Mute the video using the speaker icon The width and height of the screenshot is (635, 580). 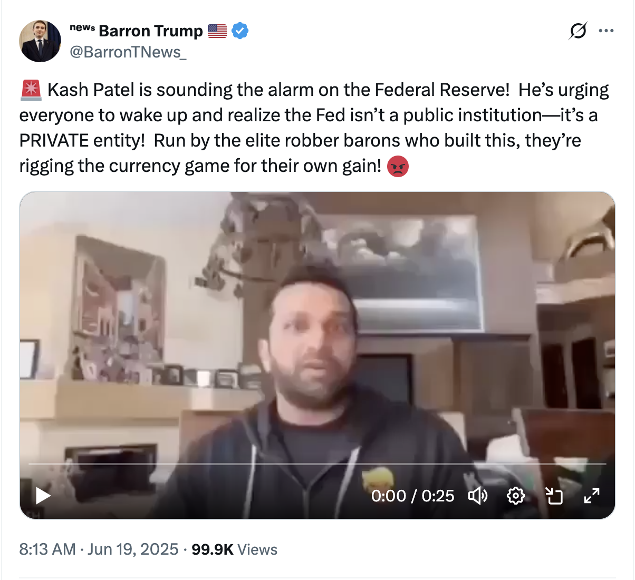pos(478,496)
